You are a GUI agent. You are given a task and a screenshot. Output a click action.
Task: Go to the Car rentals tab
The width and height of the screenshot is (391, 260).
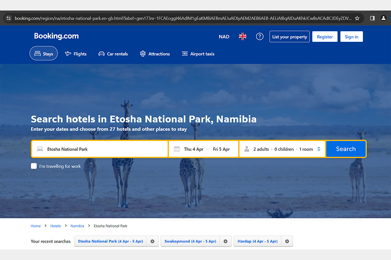[113, 54]
